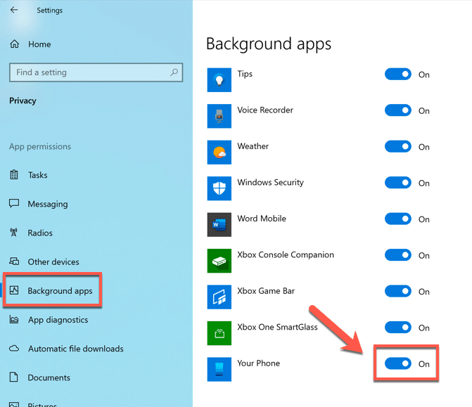Turn off Word Mobile toggle
The width and height of the screenshot is (472, 407).
[x=398, y=219]
